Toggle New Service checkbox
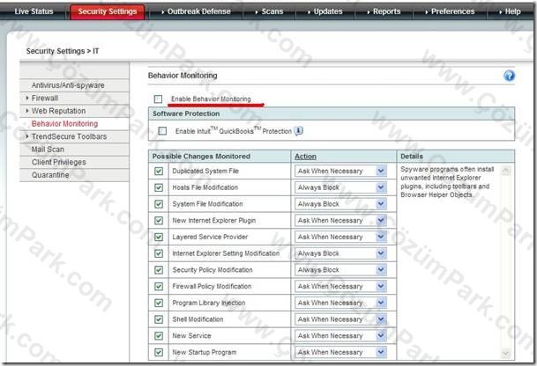This screenshot has height=366, width=537. [x=159, y=335]
